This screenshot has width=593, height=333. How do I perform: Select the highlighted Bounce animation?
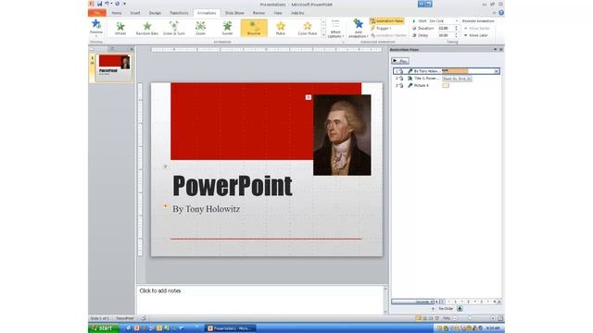tap(254, 28)
